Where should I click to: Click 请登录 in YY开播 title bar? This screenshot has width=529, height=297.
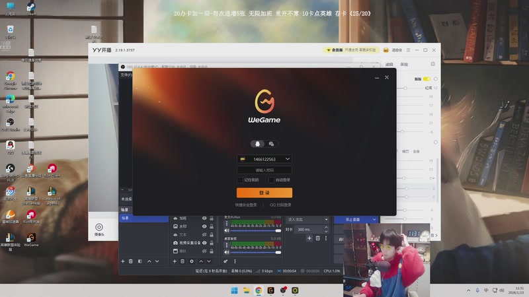pos(397,50)
